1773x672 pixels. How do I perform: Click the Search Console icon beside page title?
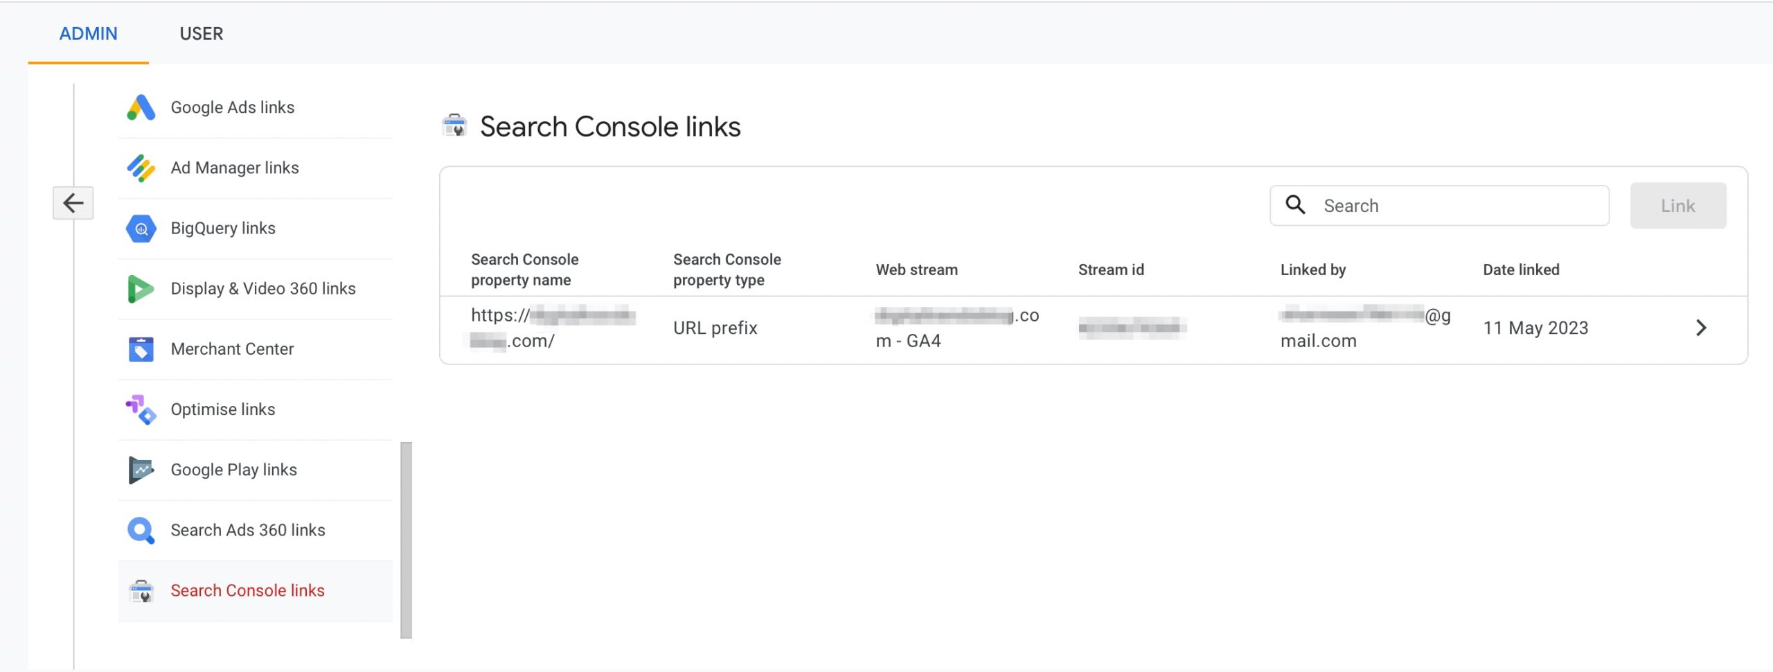click(454, 126)
